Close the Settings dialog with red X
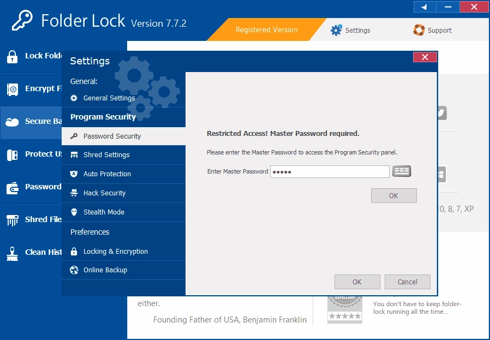The image size is (490, 340). coord(425,57)
